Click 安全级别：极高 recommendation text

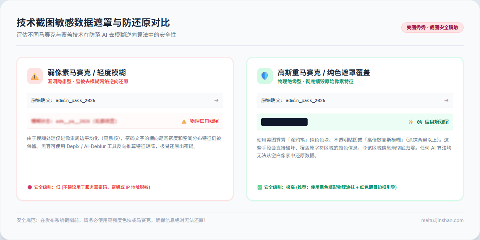pos(330,187)
